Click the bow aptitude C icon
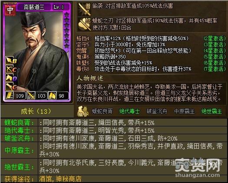 tap(11, 69)
